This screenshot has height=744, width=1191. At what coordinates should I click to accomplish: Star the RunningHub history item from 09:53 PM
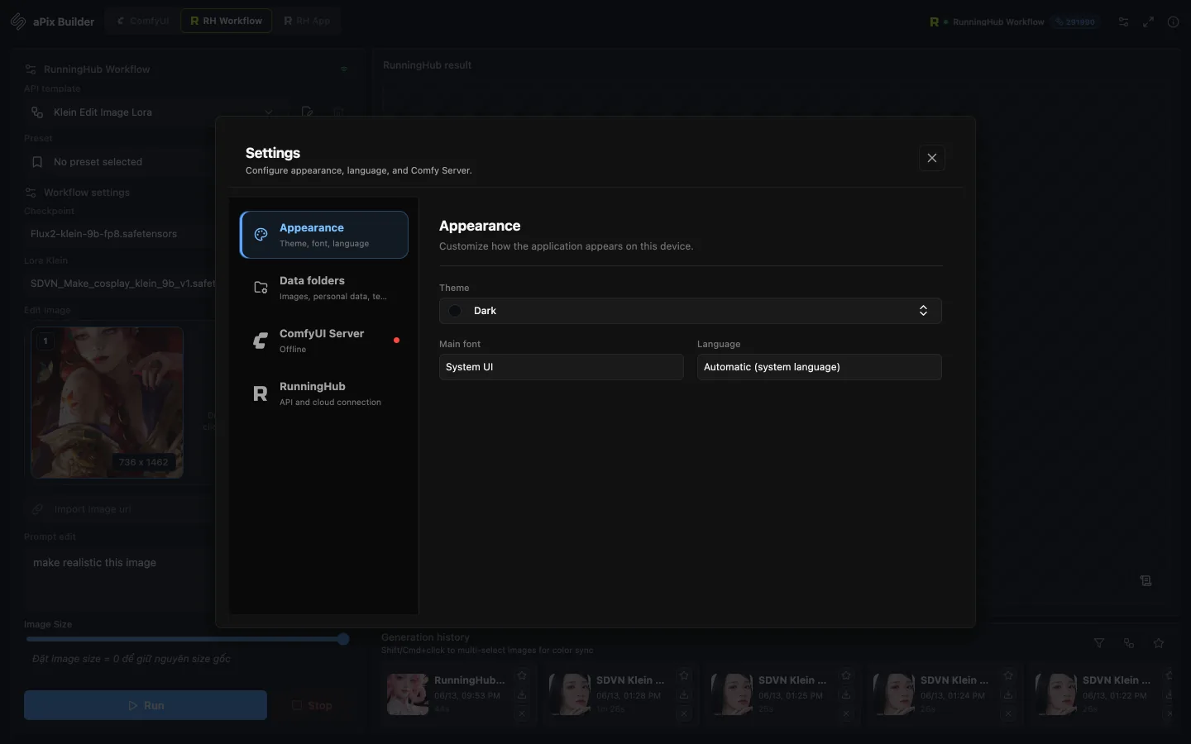(522, 675)
